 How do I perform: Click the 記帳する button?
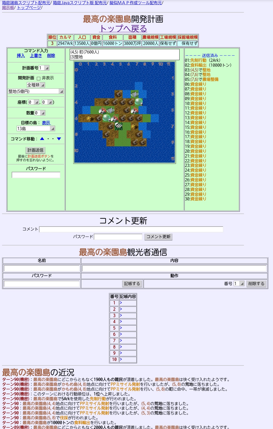coord(132,284)
